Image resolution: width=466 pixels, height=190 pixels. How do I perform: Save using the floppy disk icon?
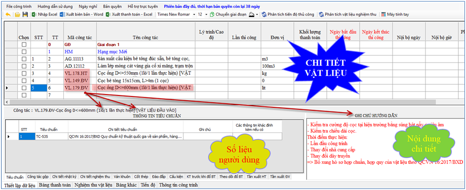tap(25, 14)
